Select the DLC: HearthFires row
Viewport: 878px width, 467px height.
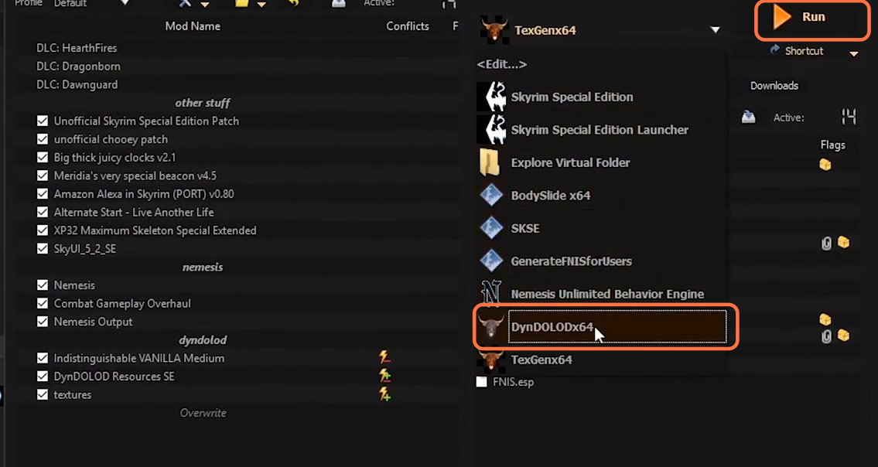(x=77, y=48)
